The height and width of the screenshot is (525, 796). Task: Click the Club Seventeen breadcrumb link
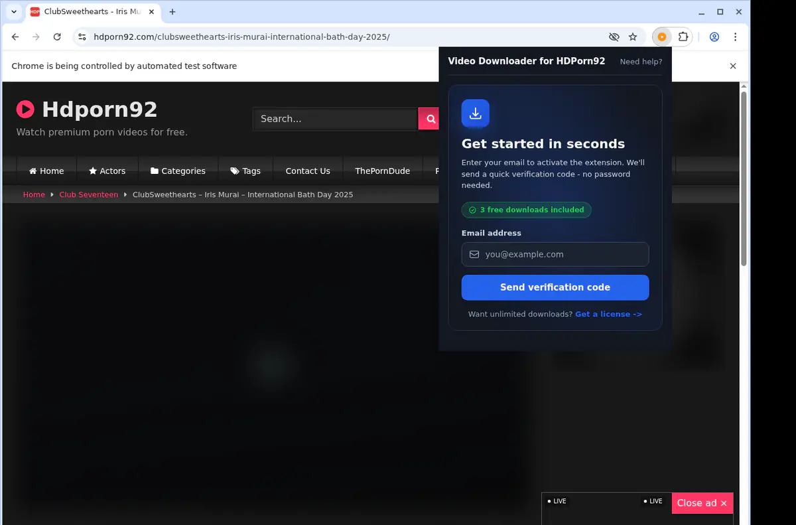pos(89,194)
